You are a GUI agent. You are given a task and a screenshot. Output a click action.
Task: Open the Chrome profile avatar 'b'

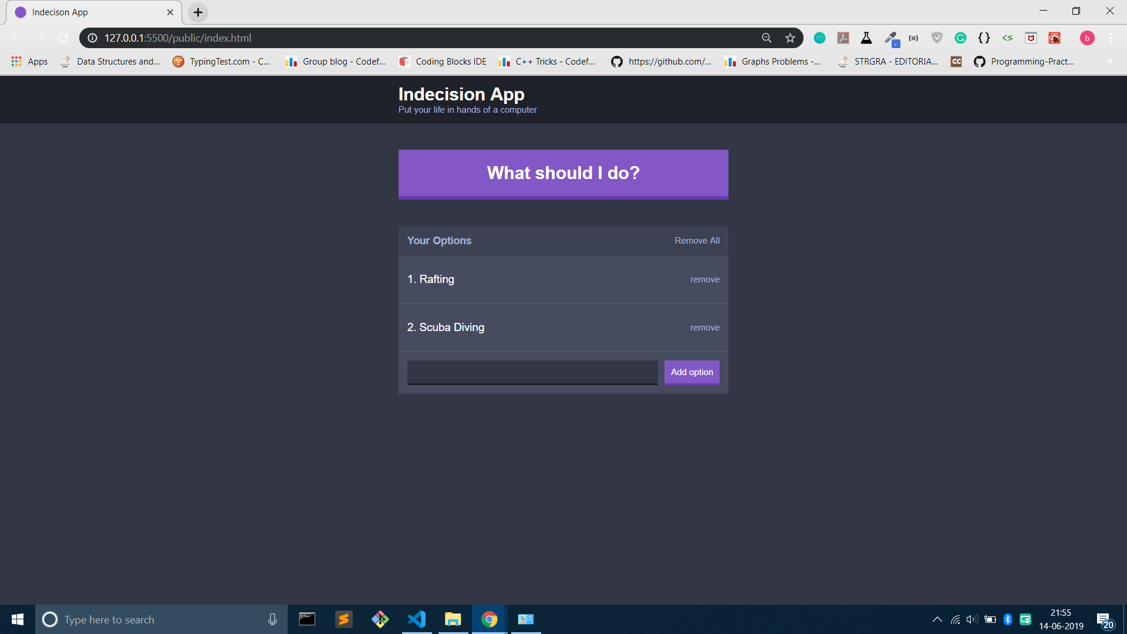(x=1087, y=38)
